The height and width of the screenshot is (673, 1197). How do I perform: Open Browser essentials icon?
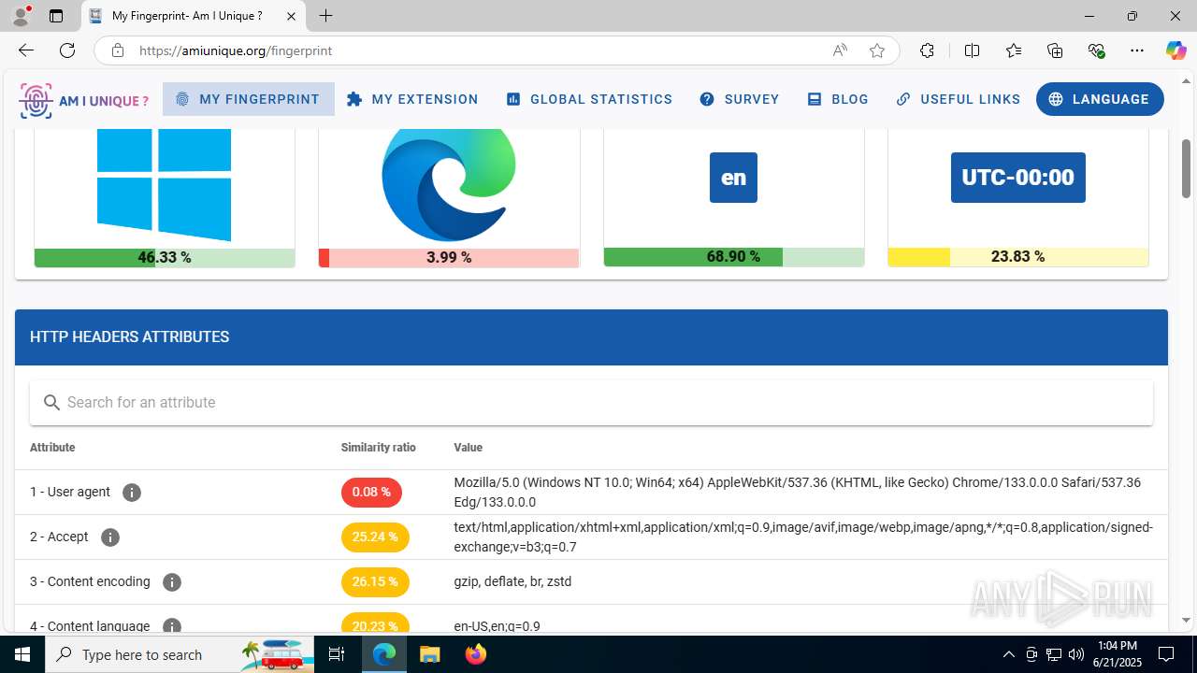1097,50
